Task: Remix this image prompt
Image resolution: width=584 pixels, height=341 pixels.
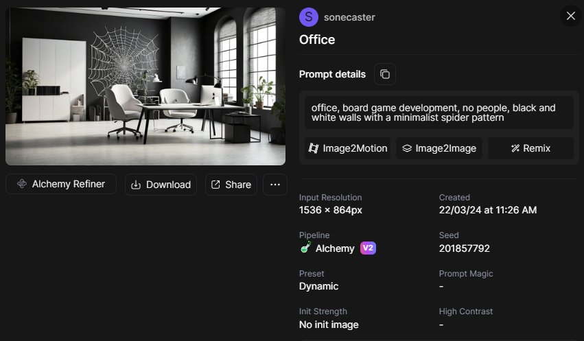Action: 530,148
